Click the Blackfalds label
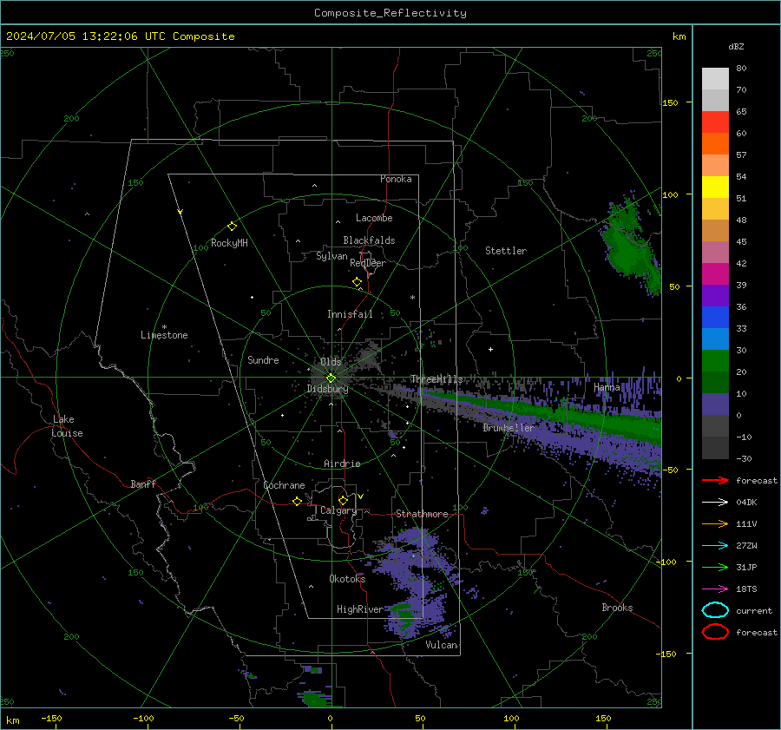 pos(369,240)
